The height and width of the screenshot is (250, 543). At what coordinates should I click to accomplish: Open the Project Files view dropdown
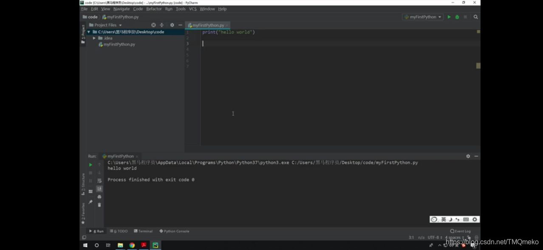pyautogui.click(x=107, y=25)
